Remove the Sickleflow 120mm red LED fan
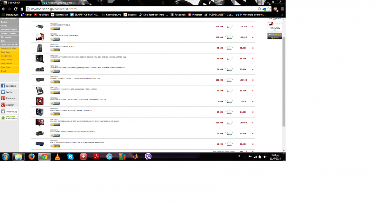This screenshot has height=206, width=381. tap(253, 101)
